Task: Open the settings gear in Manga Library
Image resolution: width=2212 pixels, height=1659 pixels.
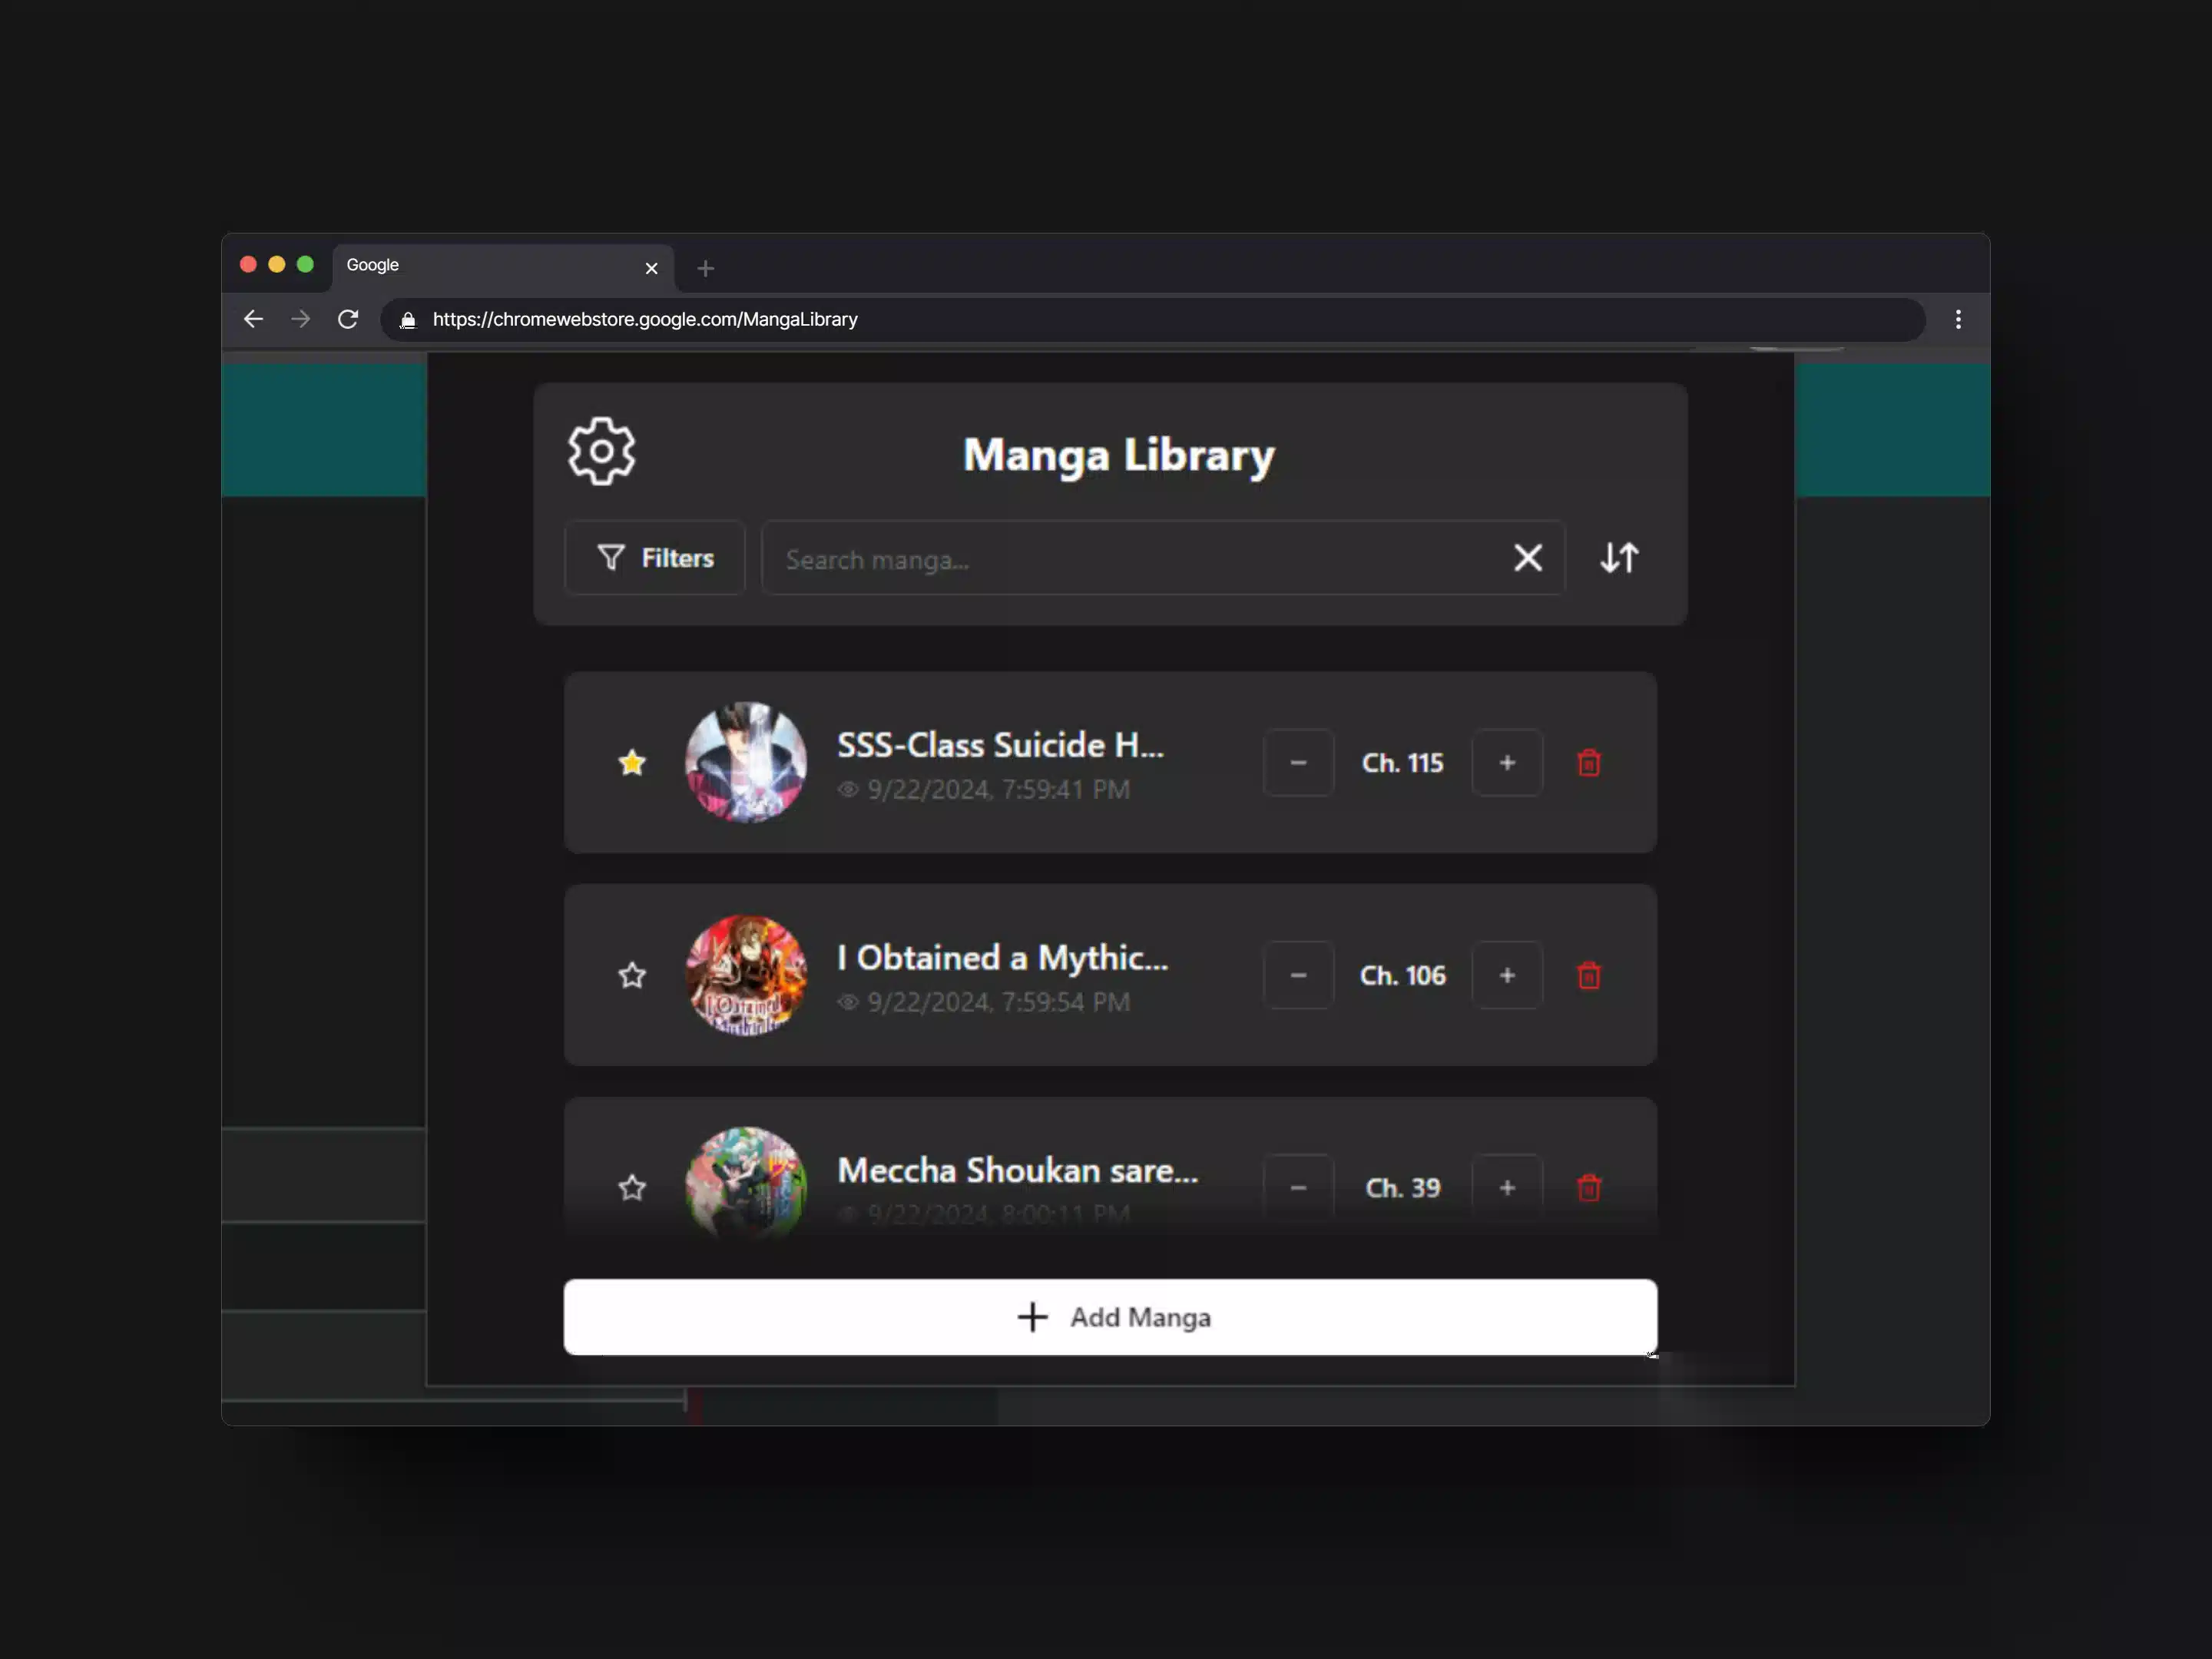Action: [x=601, y=452]
